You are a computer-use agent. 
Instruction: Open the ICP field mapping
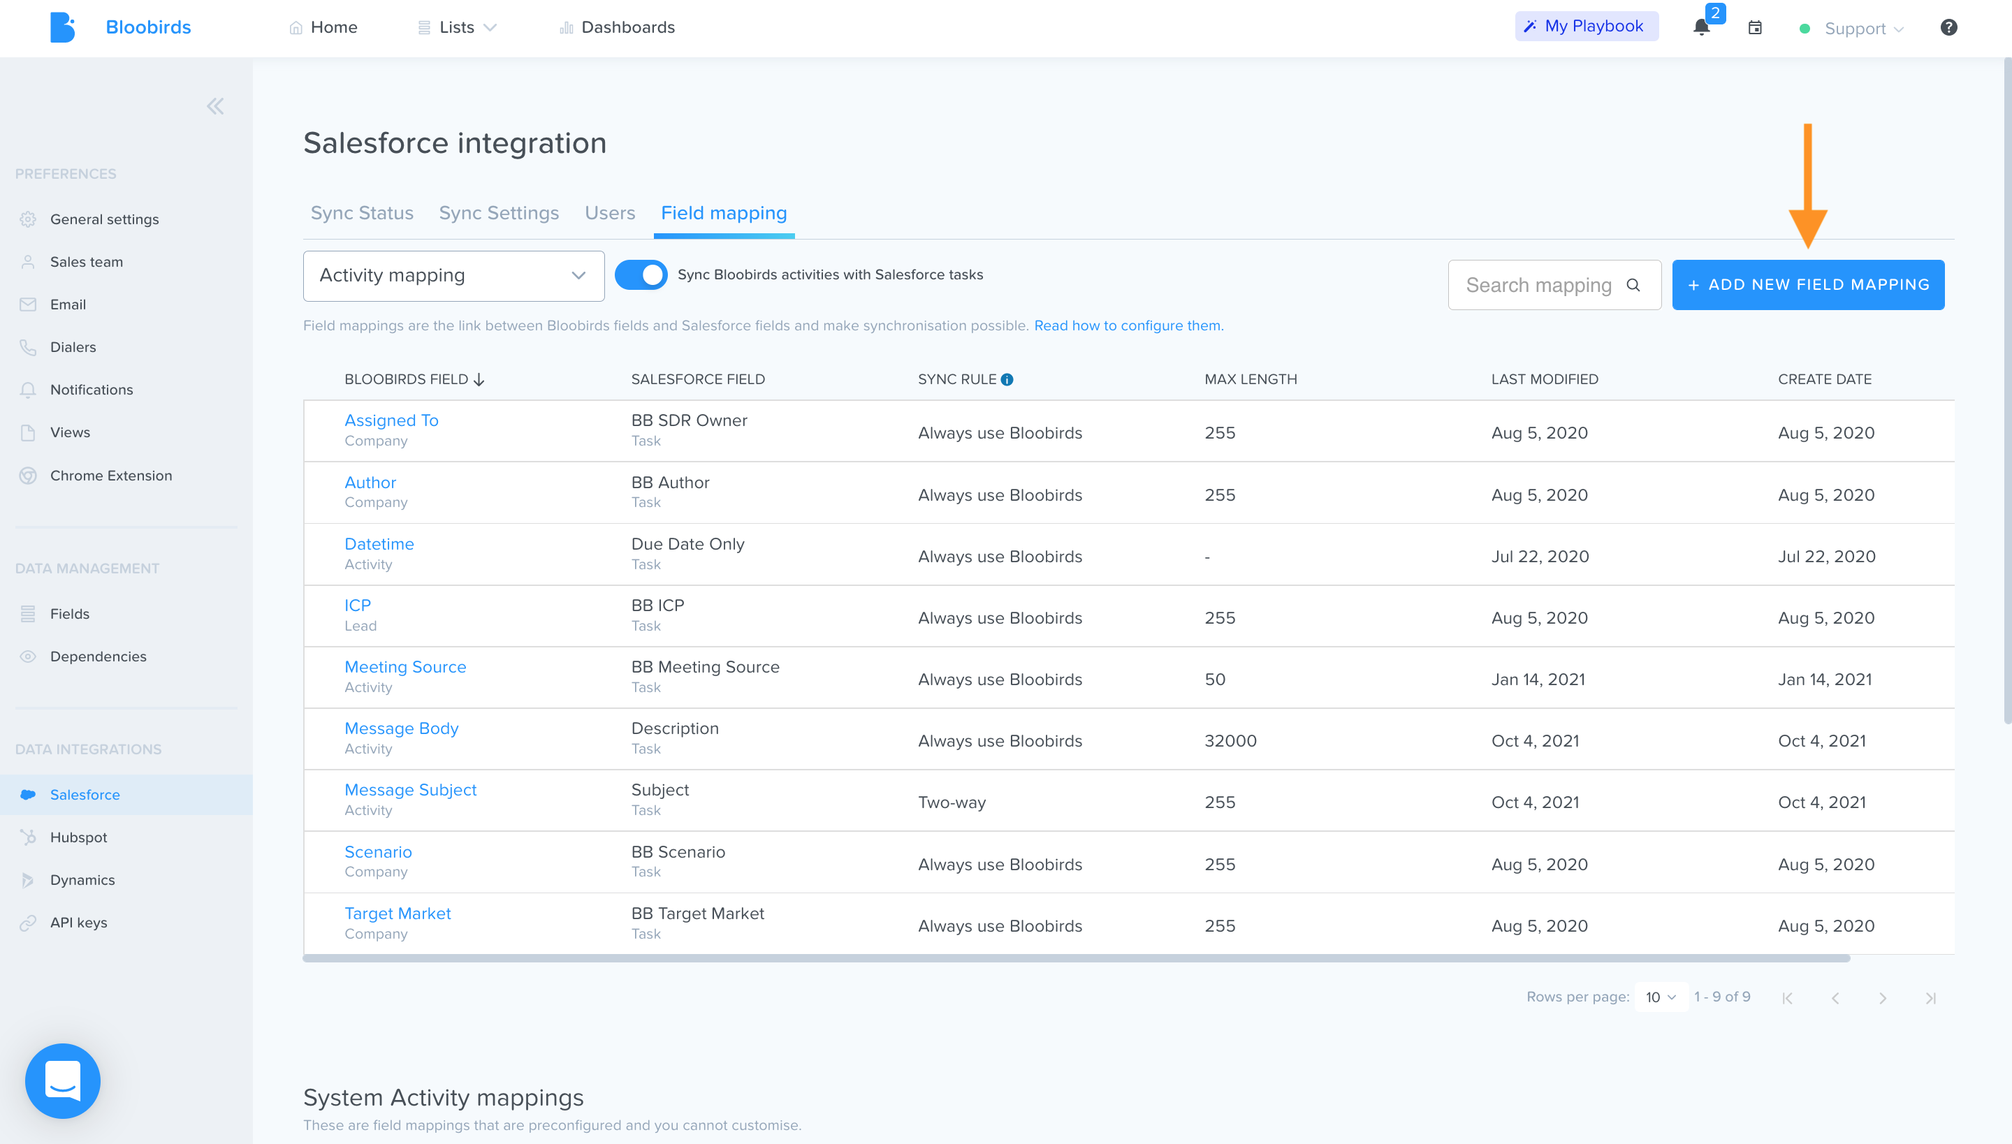(x=358, y=605)
